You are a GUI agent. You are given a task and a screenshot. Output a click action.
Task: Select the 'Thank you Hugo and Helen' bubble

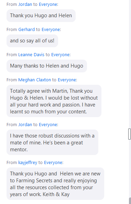[x=41, y=16]
